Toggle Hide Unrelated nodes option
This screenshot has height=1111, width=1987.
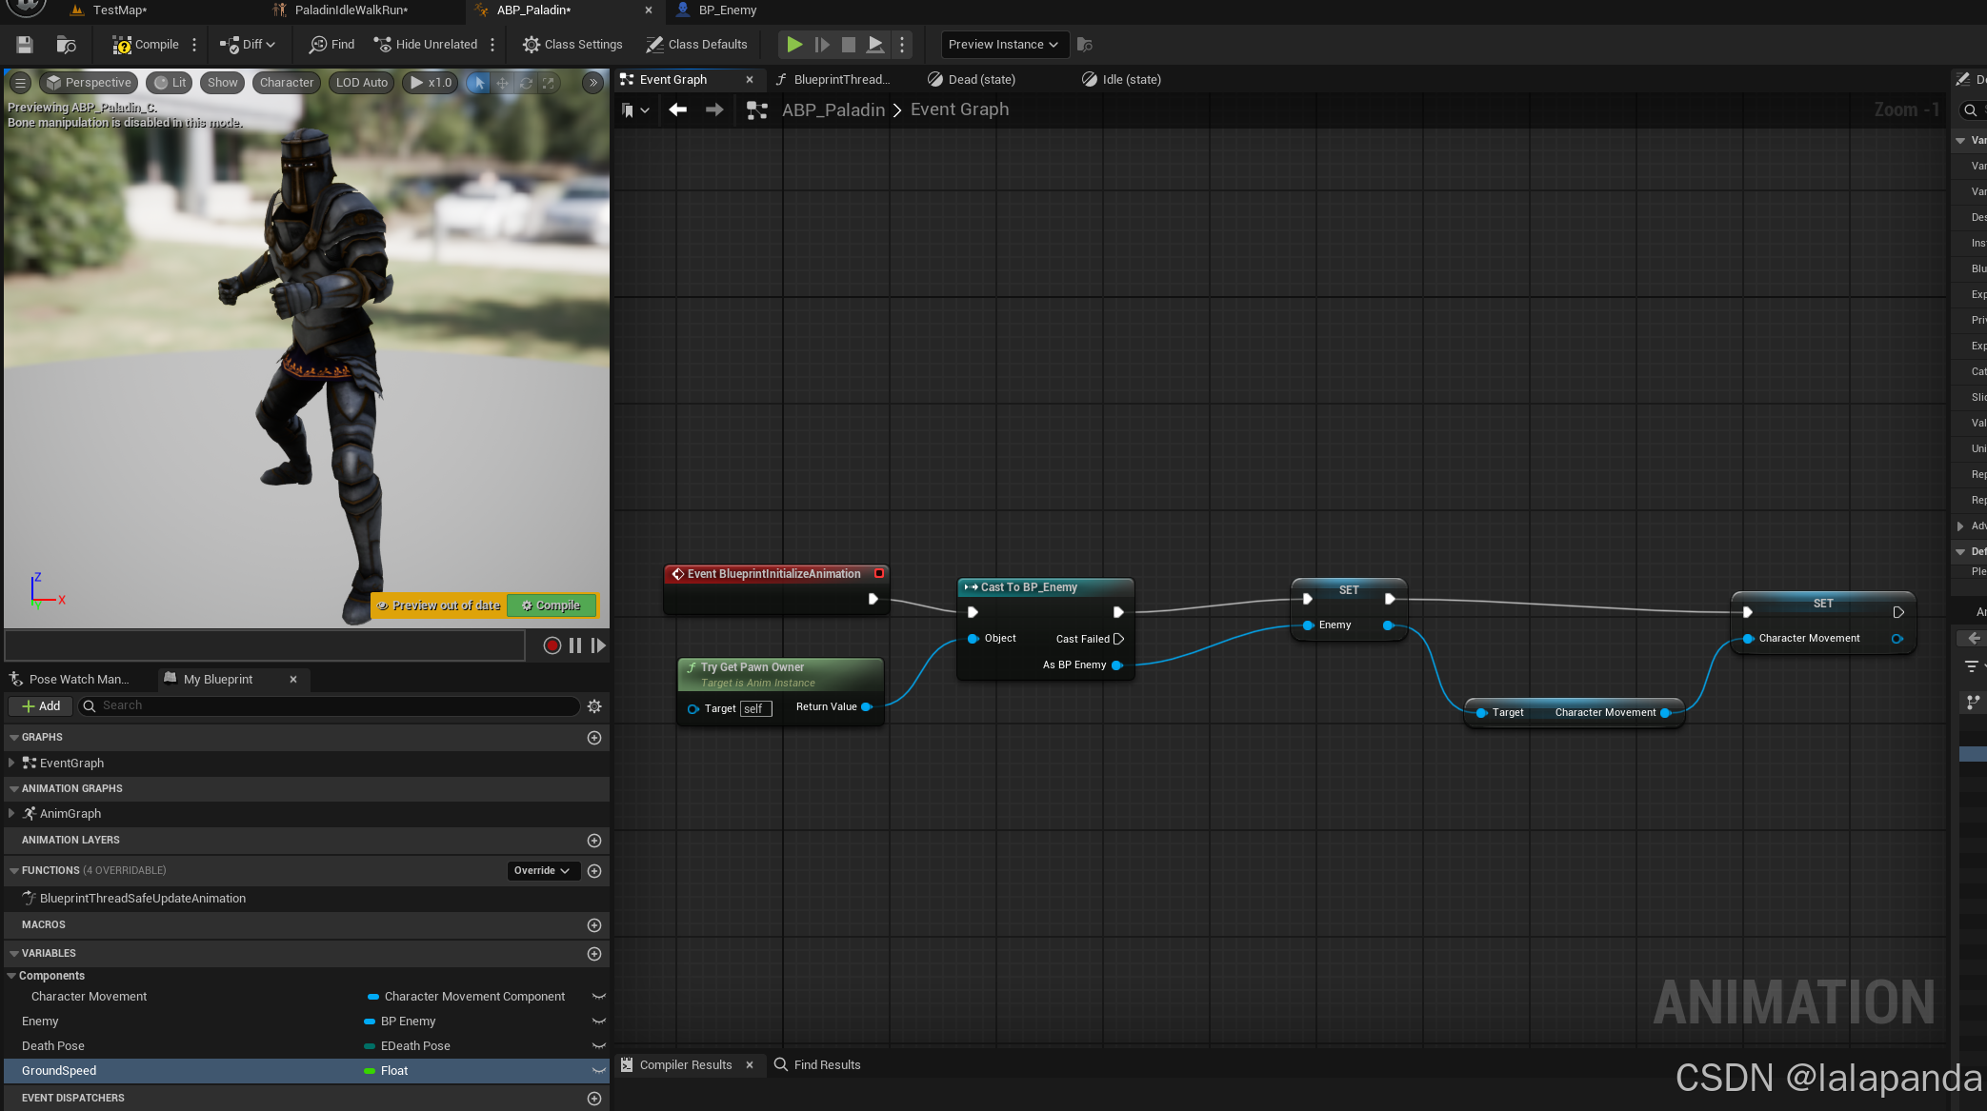pyautogui.click(x=426, y=45)
